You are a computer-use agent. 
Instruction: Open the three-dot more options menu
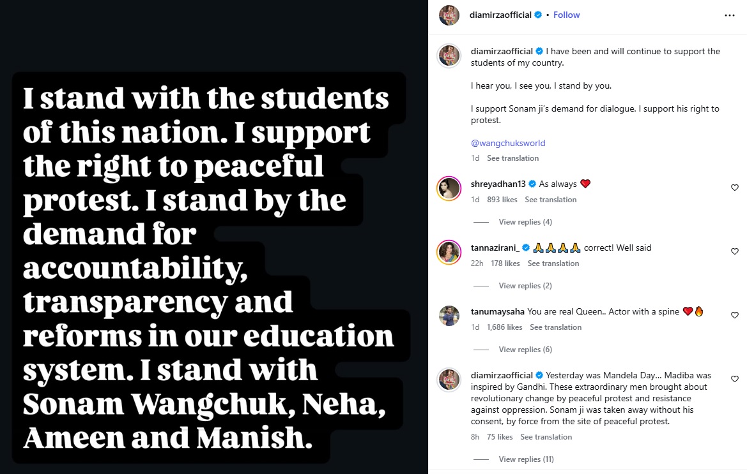tap(729, 15)
